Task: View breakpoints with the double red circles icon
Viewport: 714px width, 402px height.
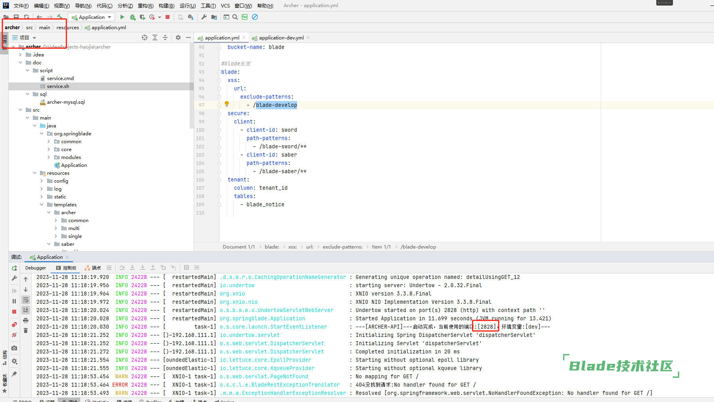Action: point(14,324)
